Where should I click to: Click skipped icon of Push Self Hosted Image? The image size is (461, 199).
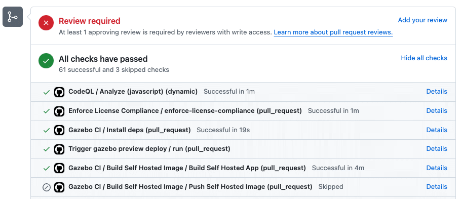coord(47,187)
